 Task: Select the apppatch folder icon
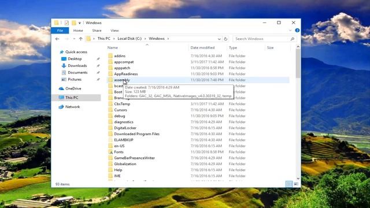pyautogui.click(x=110, y=68)
